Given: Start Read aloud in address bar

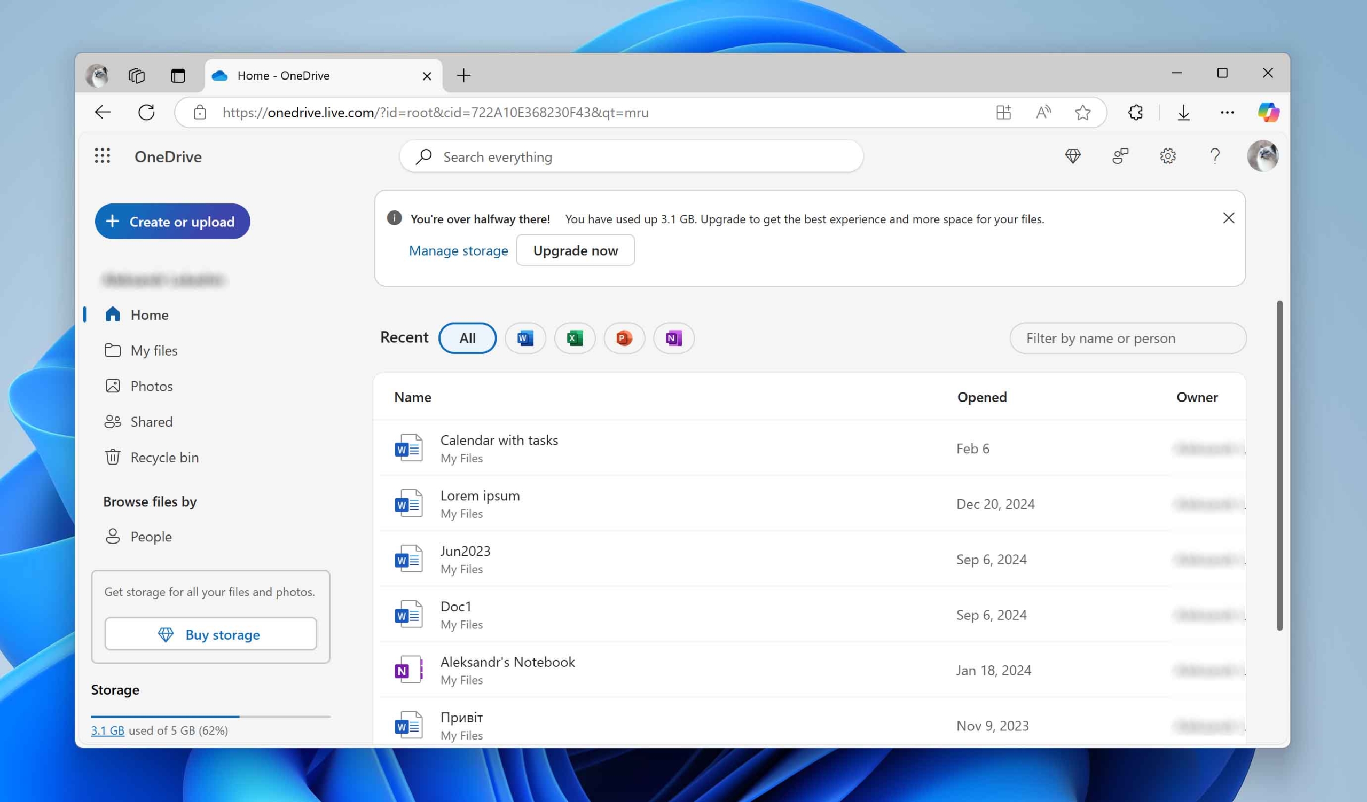Looking at the screenshot, I should [x=1043, y=112].
